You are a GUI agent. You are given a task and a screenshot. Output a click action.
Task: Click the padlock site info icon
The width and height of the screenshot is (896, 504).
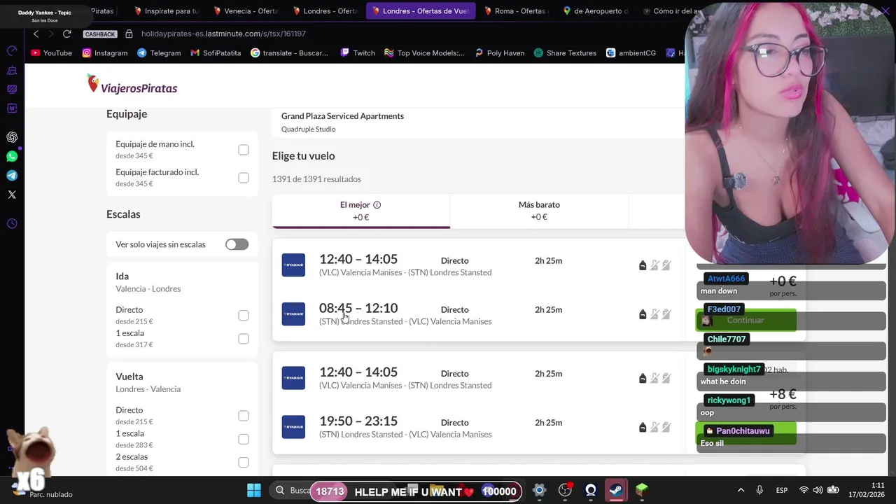coord(129,34)
